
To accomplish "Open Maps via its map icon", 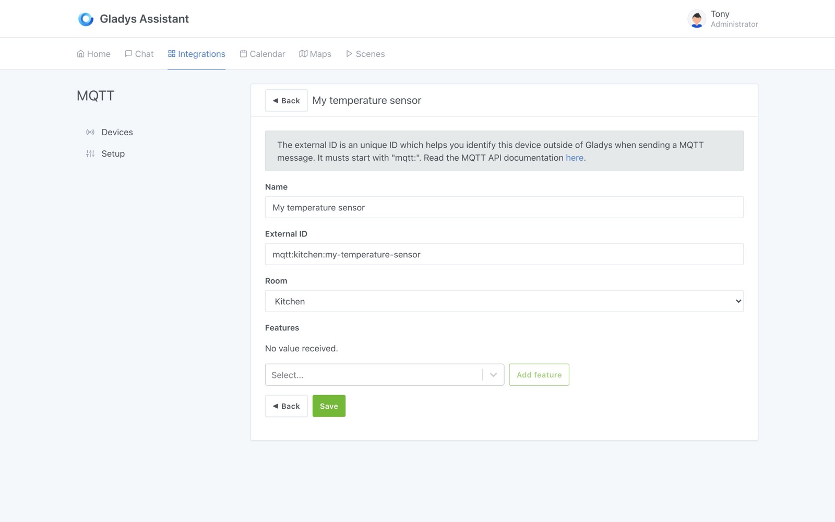I will point(303,53).
